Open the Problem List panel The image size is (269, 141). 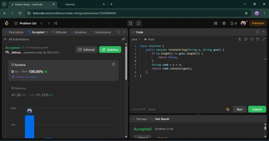point(26,23)
